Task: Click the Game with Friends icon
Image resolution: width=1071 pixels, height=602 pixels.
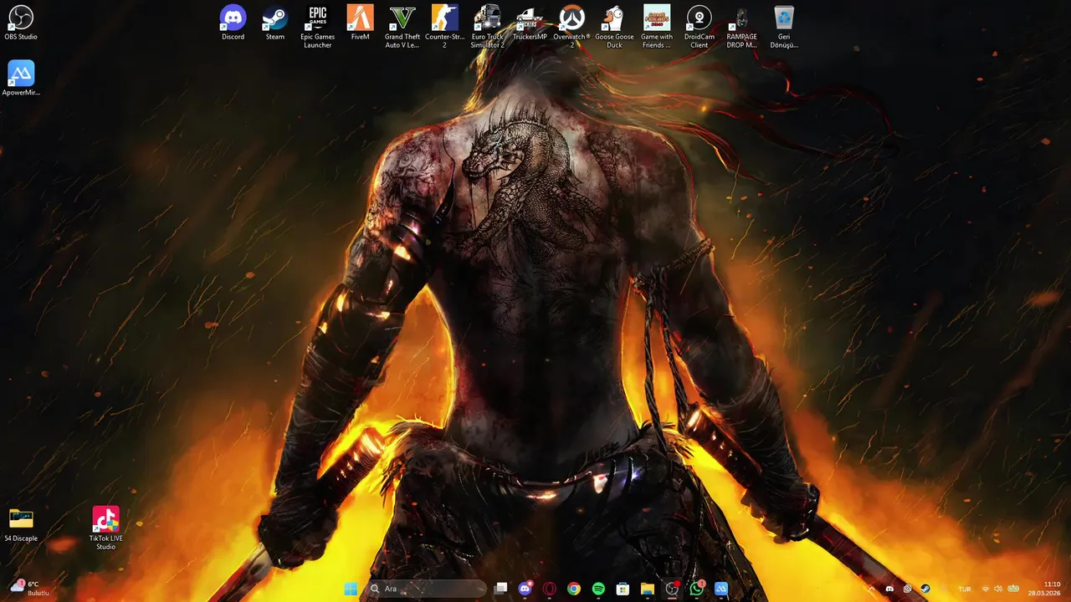Action: 657,27
